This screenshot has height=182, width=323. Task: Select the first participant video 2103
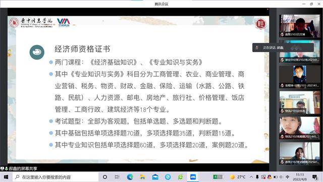[x=299, y=26]
